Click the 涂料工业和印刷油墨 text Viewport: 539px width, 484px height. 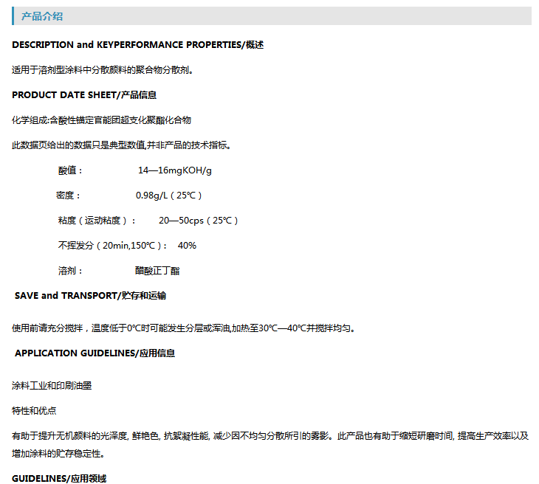click(x=52, y=386)
